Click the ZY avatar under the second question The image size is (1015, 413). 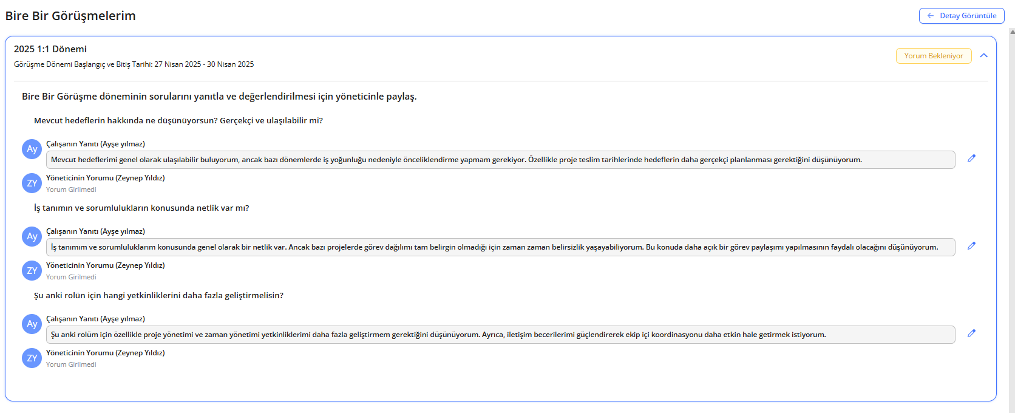(x=32, y=271)
